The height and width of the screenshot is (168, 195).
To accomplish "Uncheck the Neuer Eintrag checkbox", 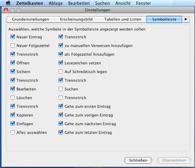I will pyautogui.click(x=13, y=37).
